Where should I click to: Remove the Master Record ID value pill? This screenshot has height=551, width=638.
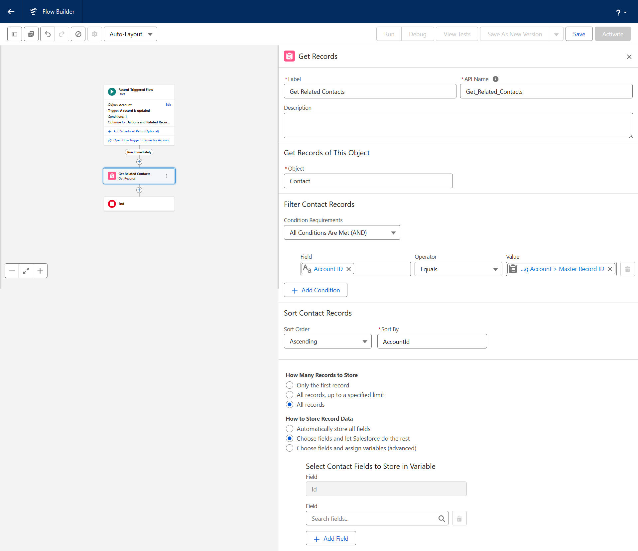pos(610,269)
